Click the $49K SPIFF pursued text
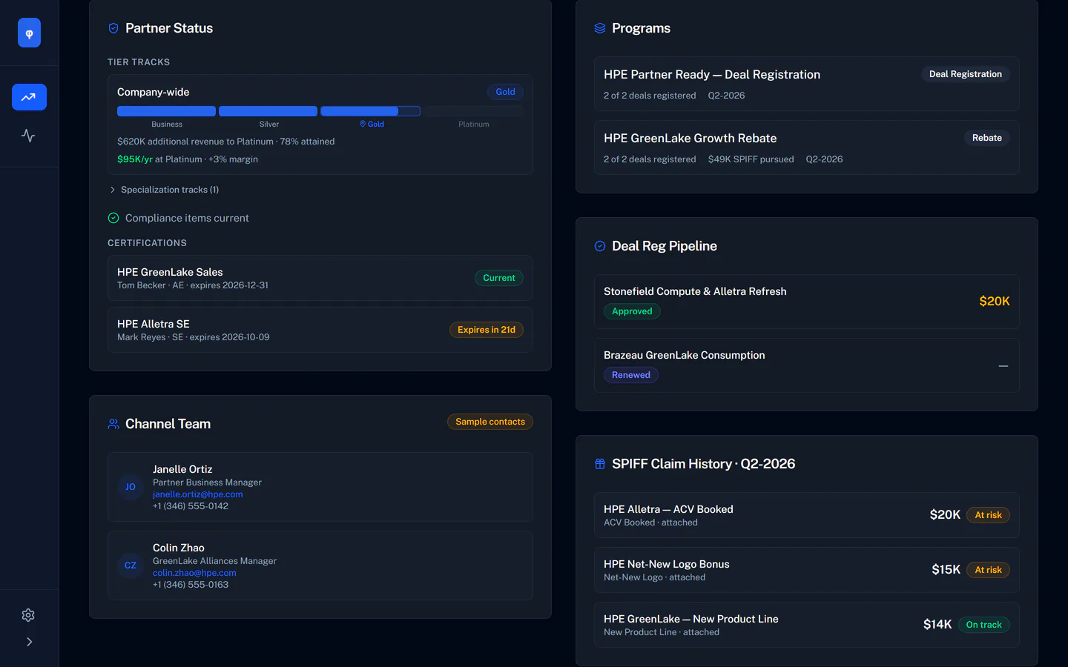This screenshot has width=1068, height=667. click(751, 159)
